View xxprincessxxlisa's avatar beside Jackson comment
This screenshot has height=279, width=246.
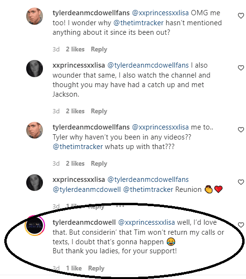click(x=34, y=69)
